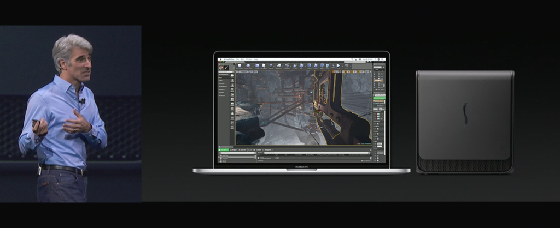Open the Apple menu
This screenshot has height=228, width=560.
pyautogui.click(x=221, y=59)
